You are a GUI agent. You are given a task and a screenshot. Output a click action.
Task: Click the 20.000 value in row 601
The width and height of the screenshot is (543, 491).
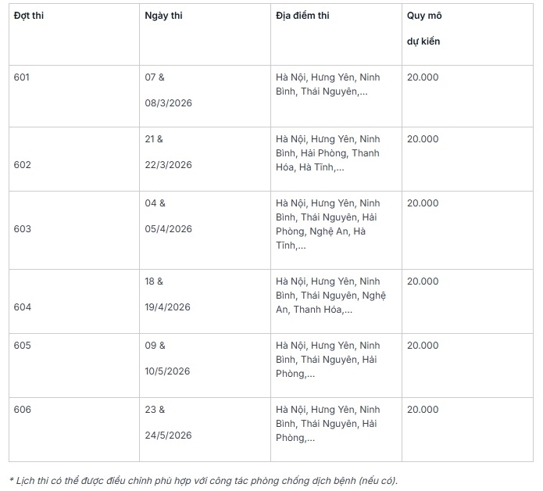(x=423, y=77)
